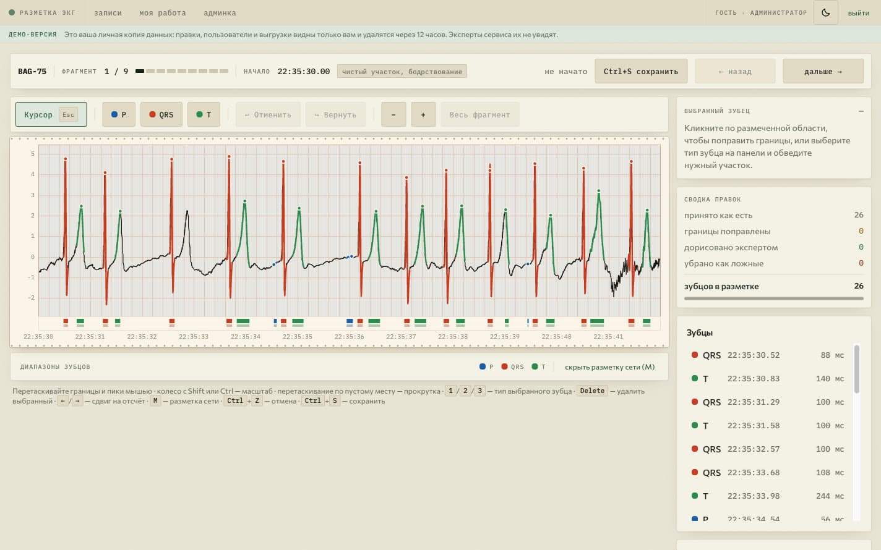Click the «дорисовано экспертом» summary row
881x550 pixels.
tap(773, 247)
